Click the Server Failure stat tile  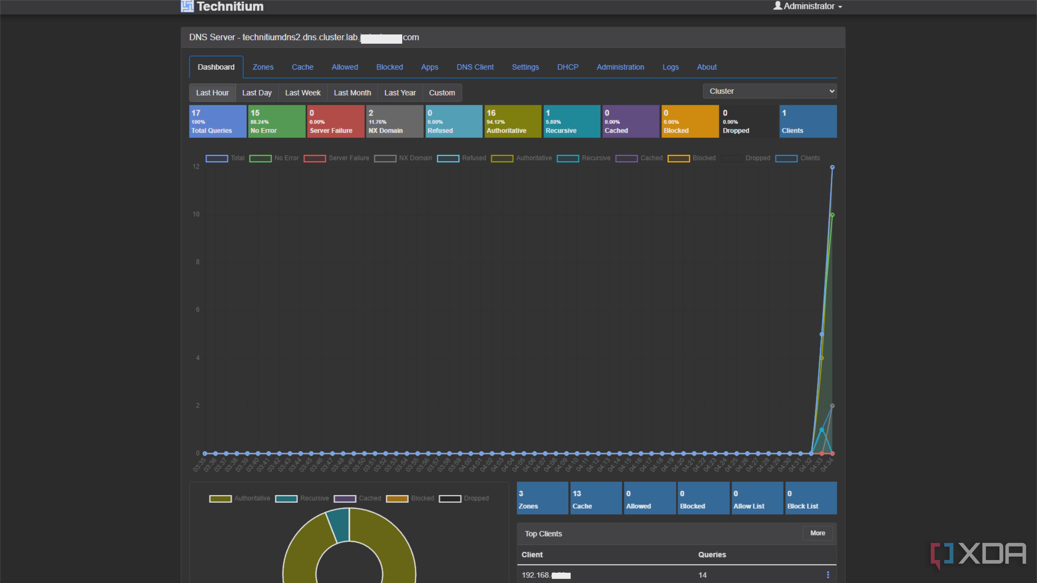(336, 122)
